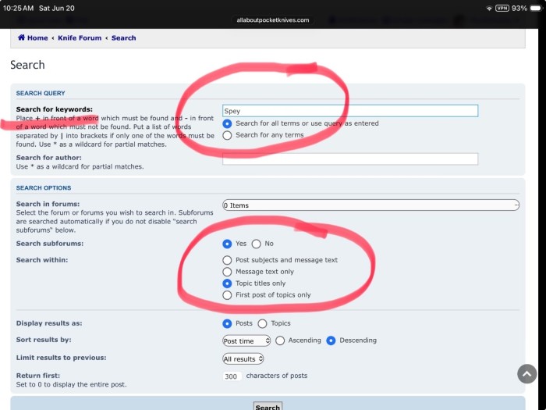Screen dimensions: 546x410
Task: Select Post subjects and message text
Action: (x=227, y=260)
